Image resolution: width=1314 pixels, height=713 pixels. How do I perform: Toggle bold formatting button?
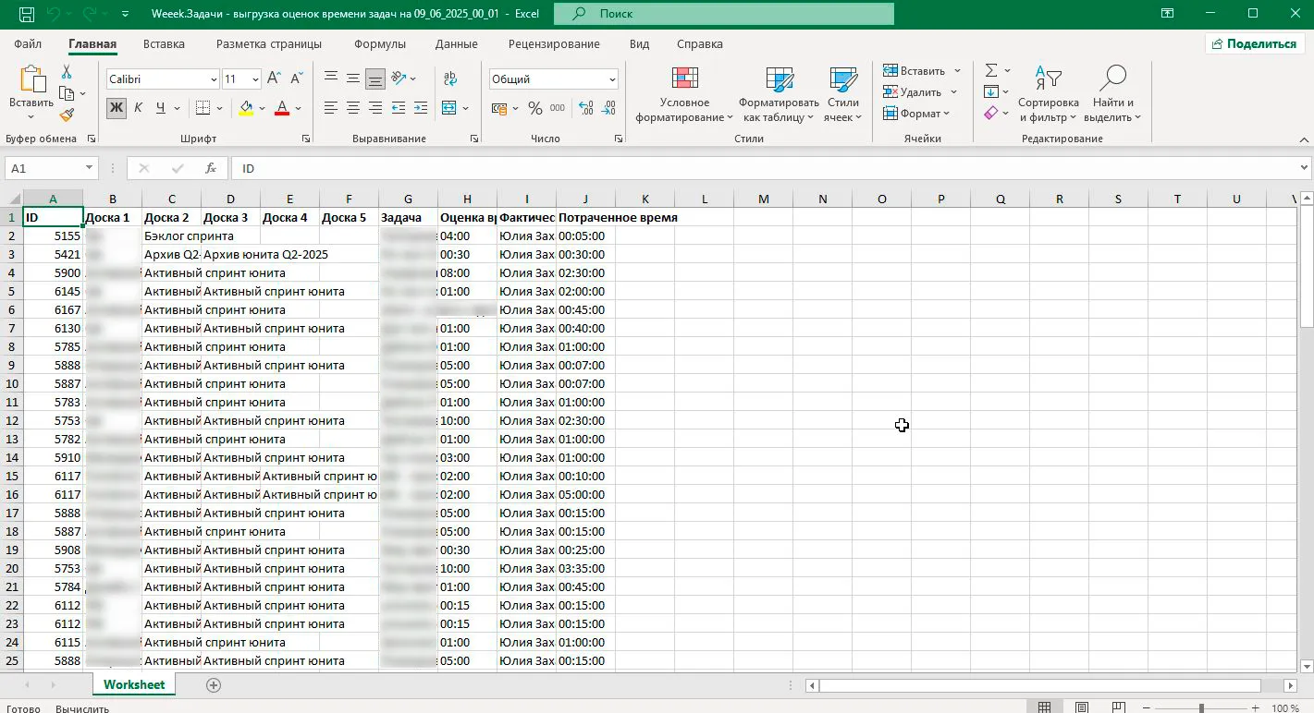coord(117,108)
